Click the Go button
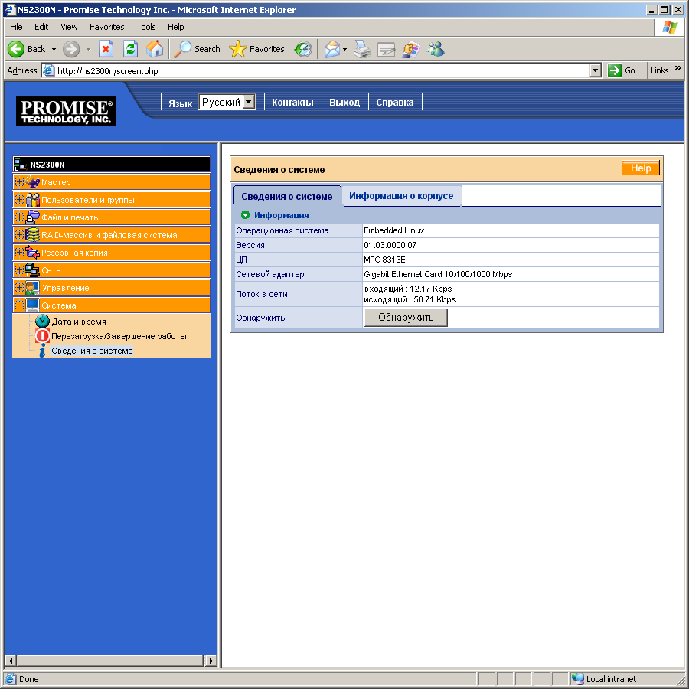 pyautogui.click(x=622, y=70)
